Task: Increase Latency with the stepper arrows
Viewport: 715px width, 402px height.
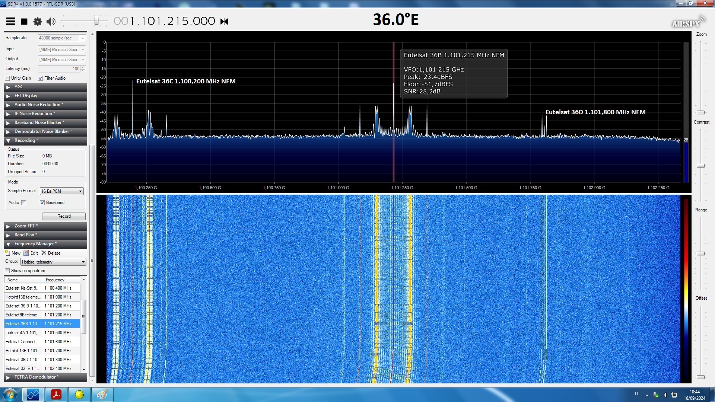Action: coord(83,67)
